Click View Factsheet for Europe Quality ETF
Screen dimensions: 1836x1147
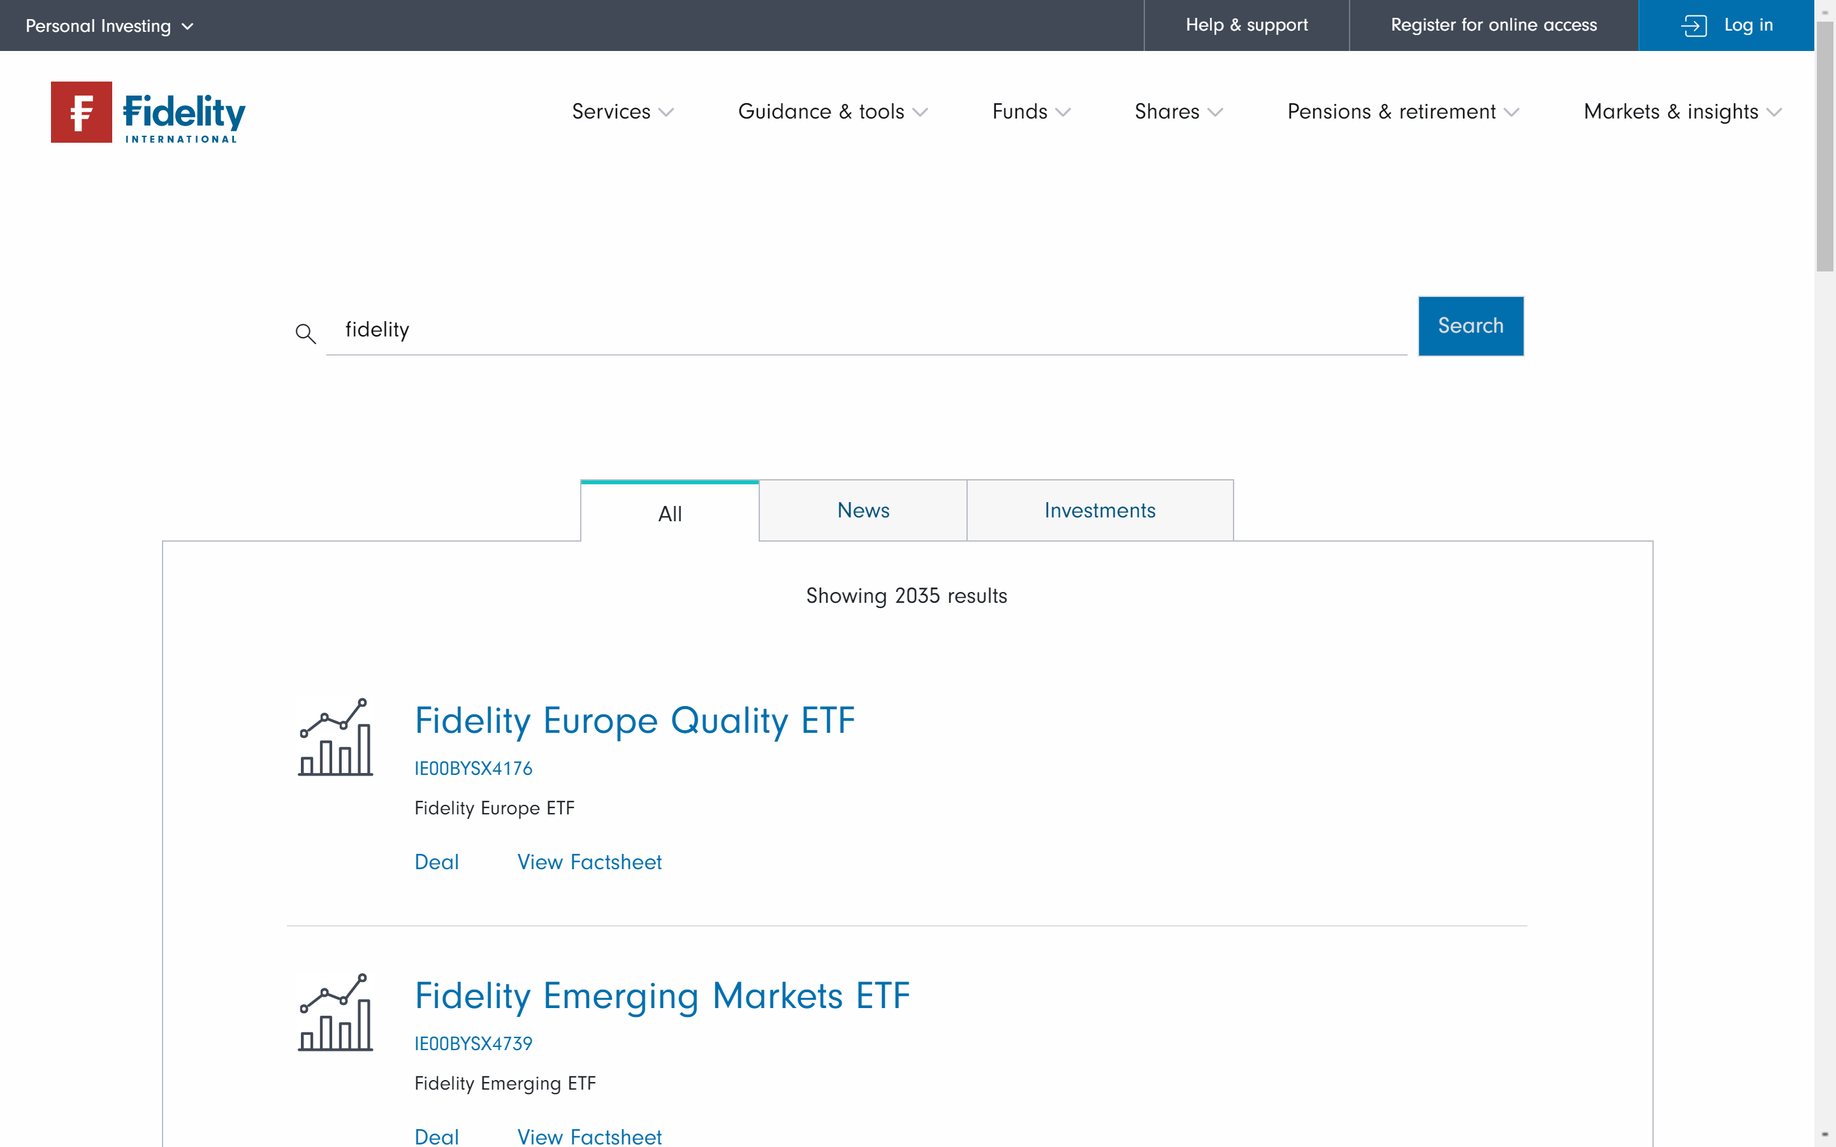click(x=589, y=862)
